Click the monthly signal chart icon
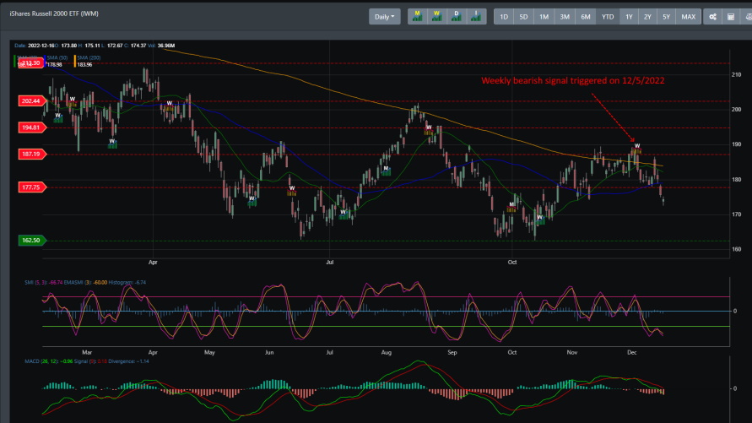The image size is (752, 423). (417, 17)
